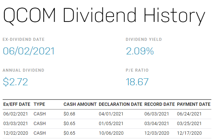This screenshot has height=139, width=215.
Task: Click the Ex/EFF DATE column header
Action: [x=17, y=104]
